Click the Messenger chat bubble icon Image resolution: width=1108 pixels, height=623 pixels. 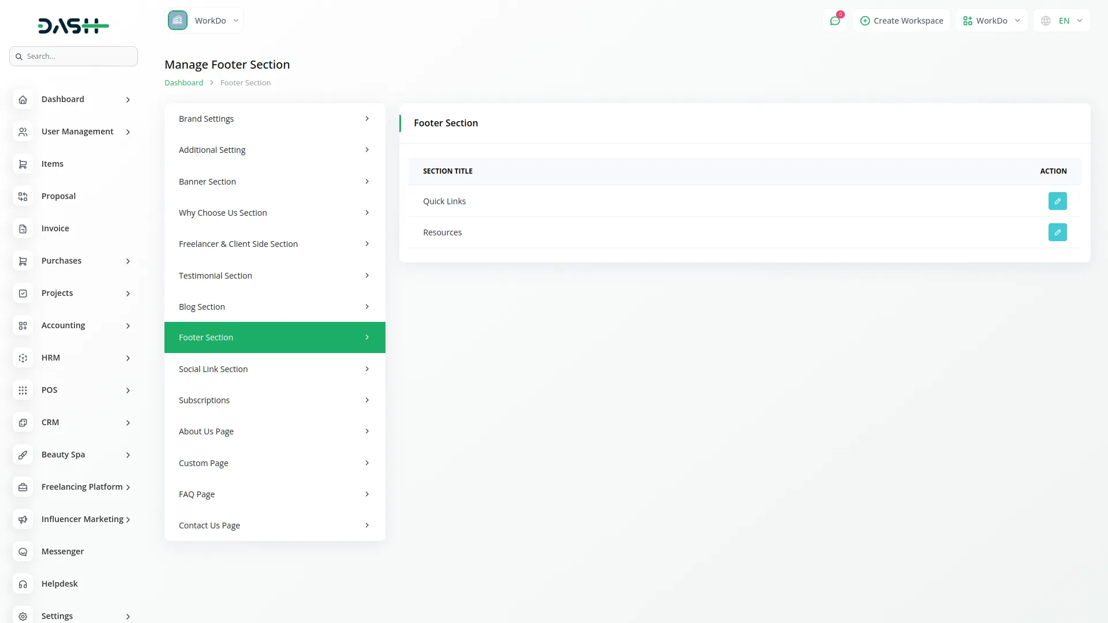[23, 551]
